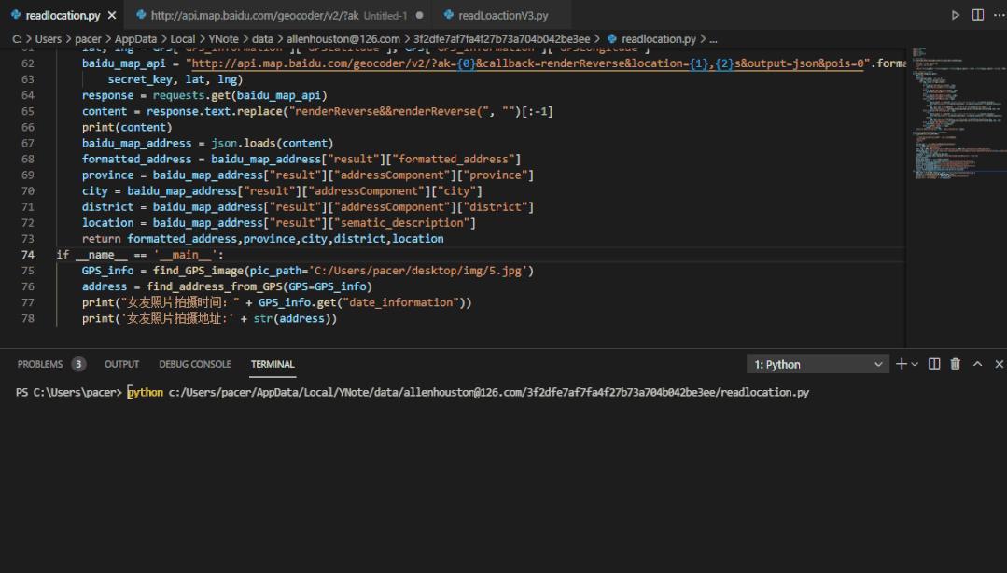Show the PROBLEMS panel tab
This screenshot has width=1007, height=573.
(40, 364)
